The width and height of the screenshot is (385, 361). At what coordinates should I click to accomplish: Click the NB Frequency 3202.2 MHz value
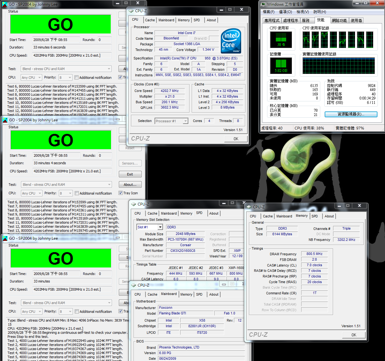pyautogui.click(x=346, y=240)
